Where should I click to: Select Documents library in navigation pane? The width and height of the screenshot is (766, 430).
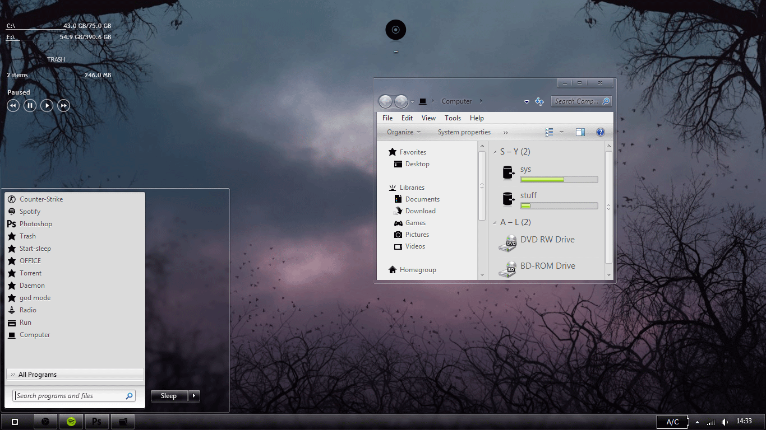417,199
